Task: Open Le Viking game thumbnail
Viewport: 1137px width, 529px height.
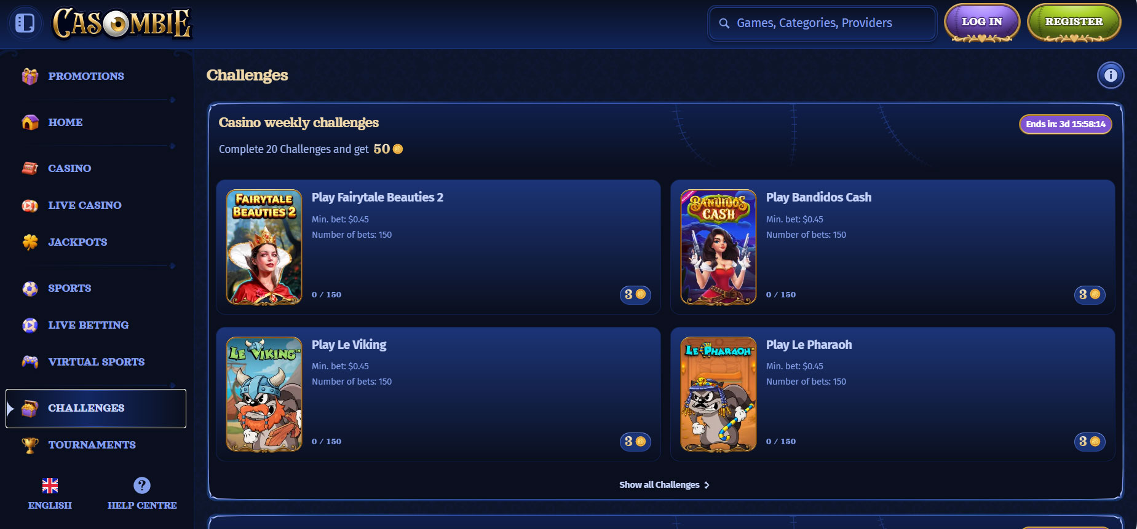Action: (264, 394)
